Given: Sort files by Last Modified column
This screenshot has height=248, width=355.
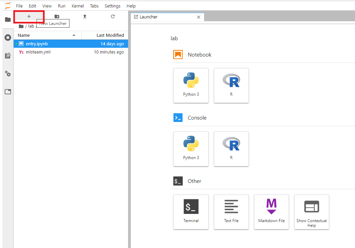Looking at the screenshot, I should (x=105, y=35).
